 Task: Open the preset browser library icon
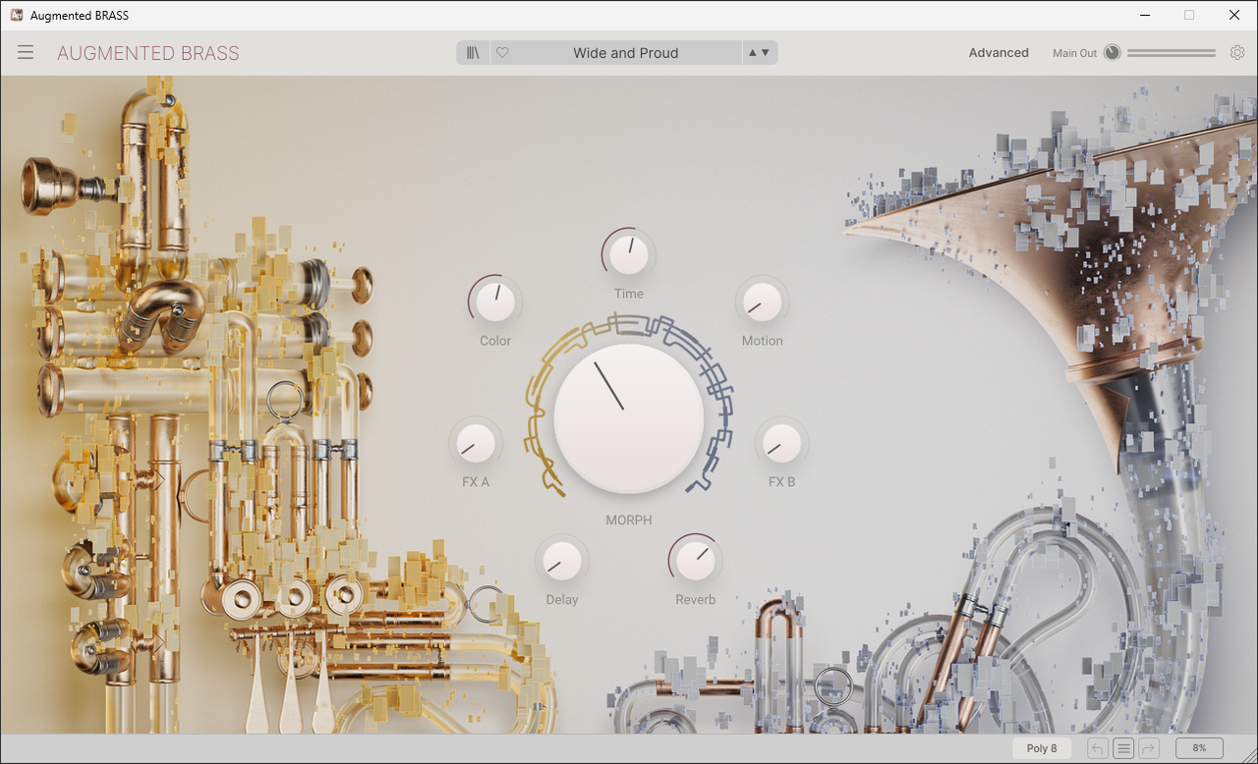tap(473, 53)
